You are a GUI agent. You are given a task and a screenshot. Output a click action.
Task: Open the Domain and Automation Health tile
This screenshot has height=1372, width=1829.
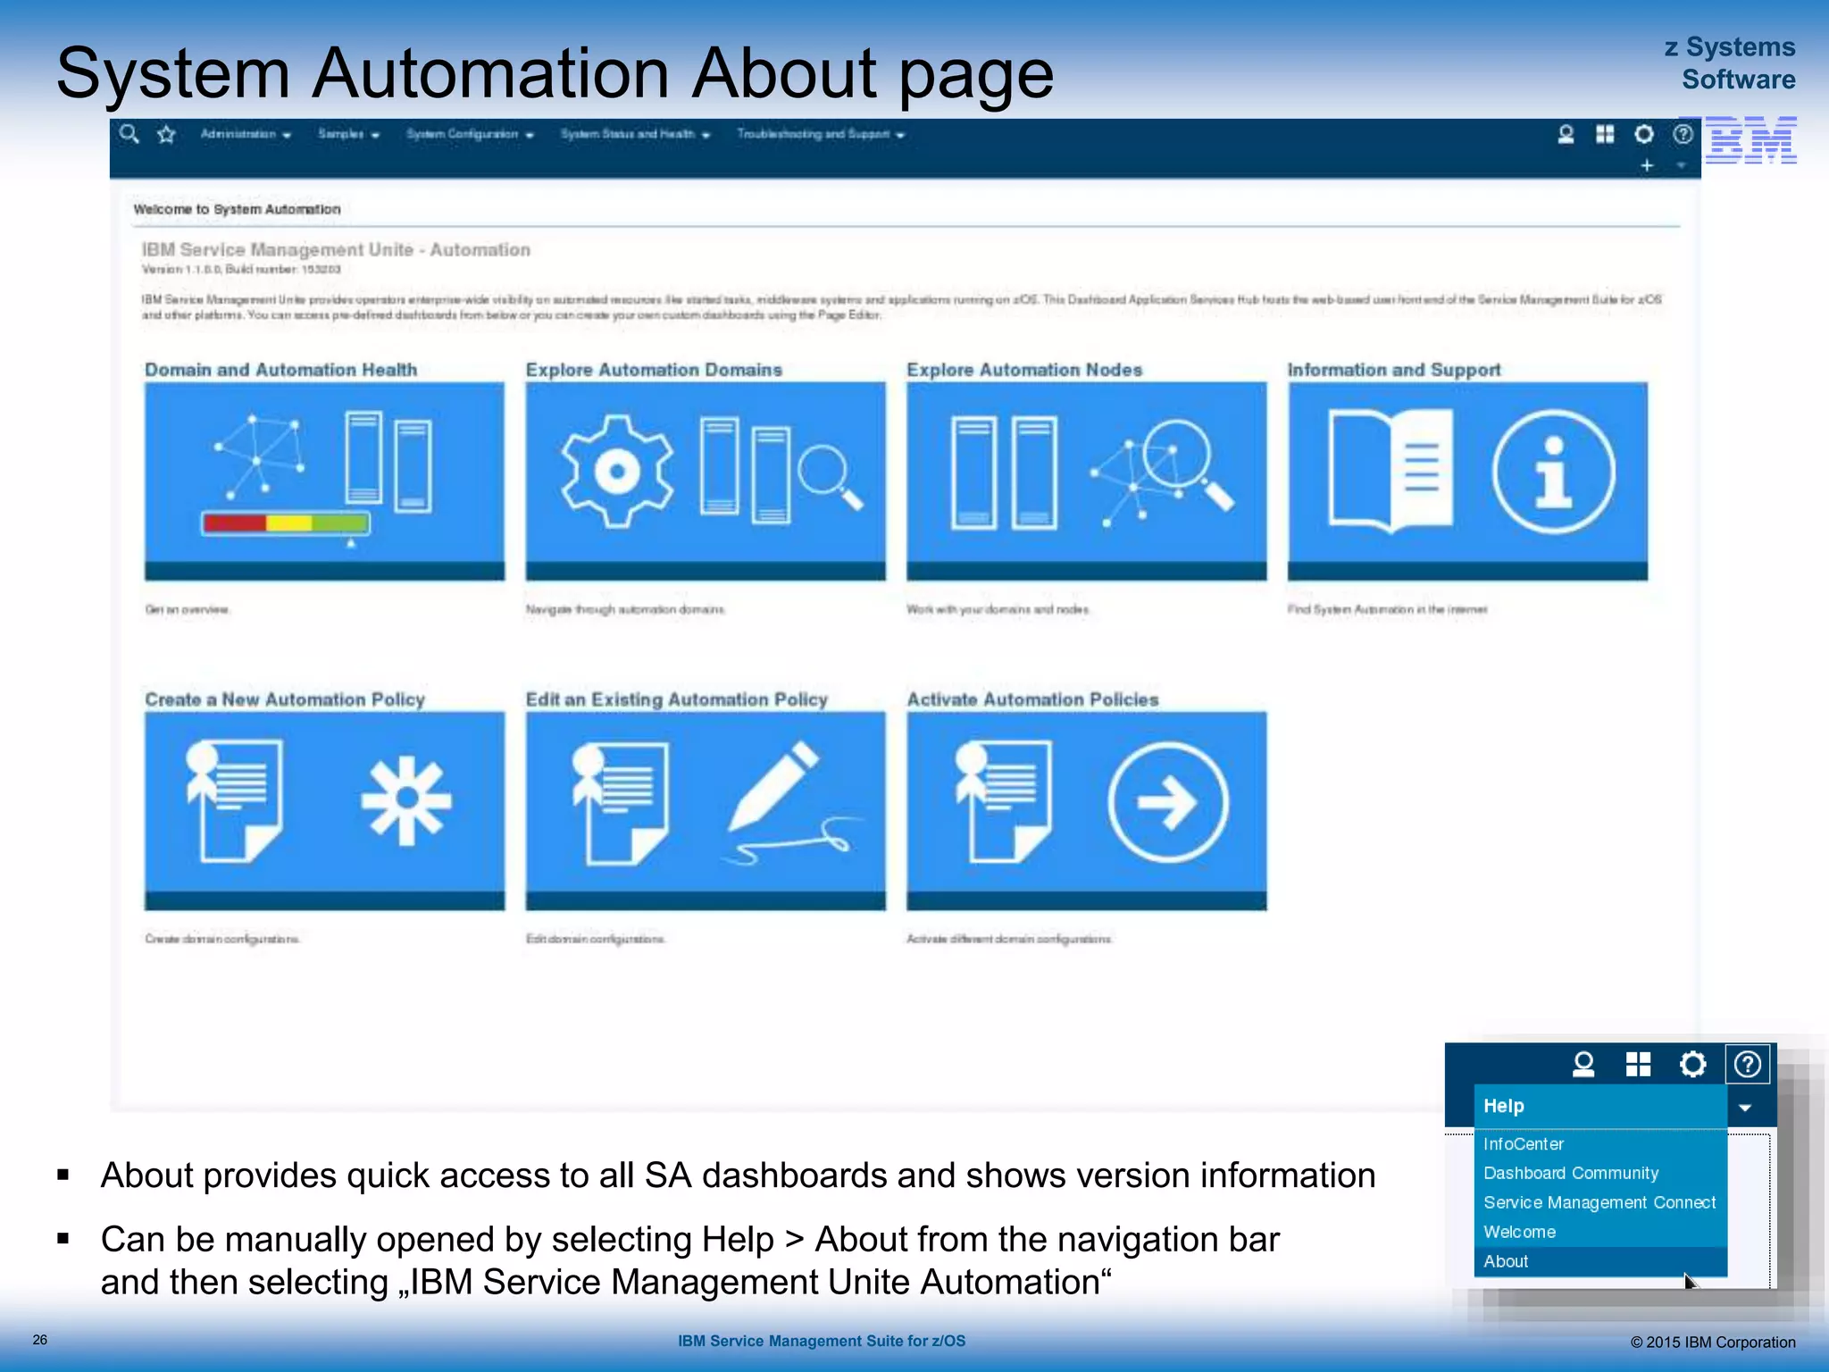click(324, 481)
